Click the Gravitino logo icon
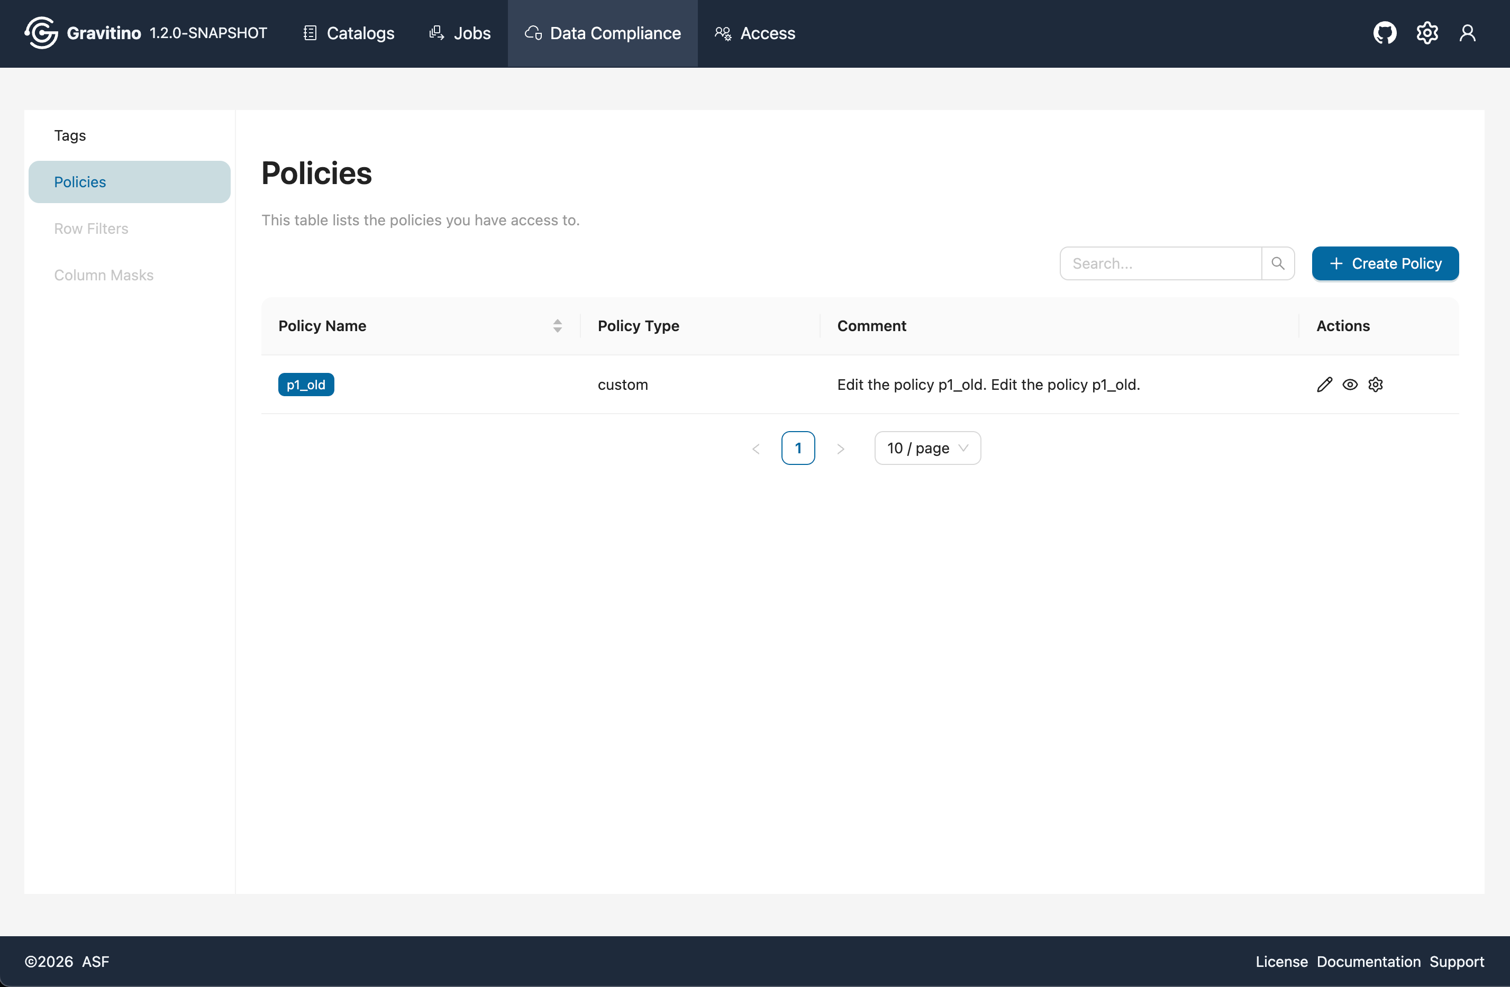This screenshot has height=987, width=1510. pos(41,32)
